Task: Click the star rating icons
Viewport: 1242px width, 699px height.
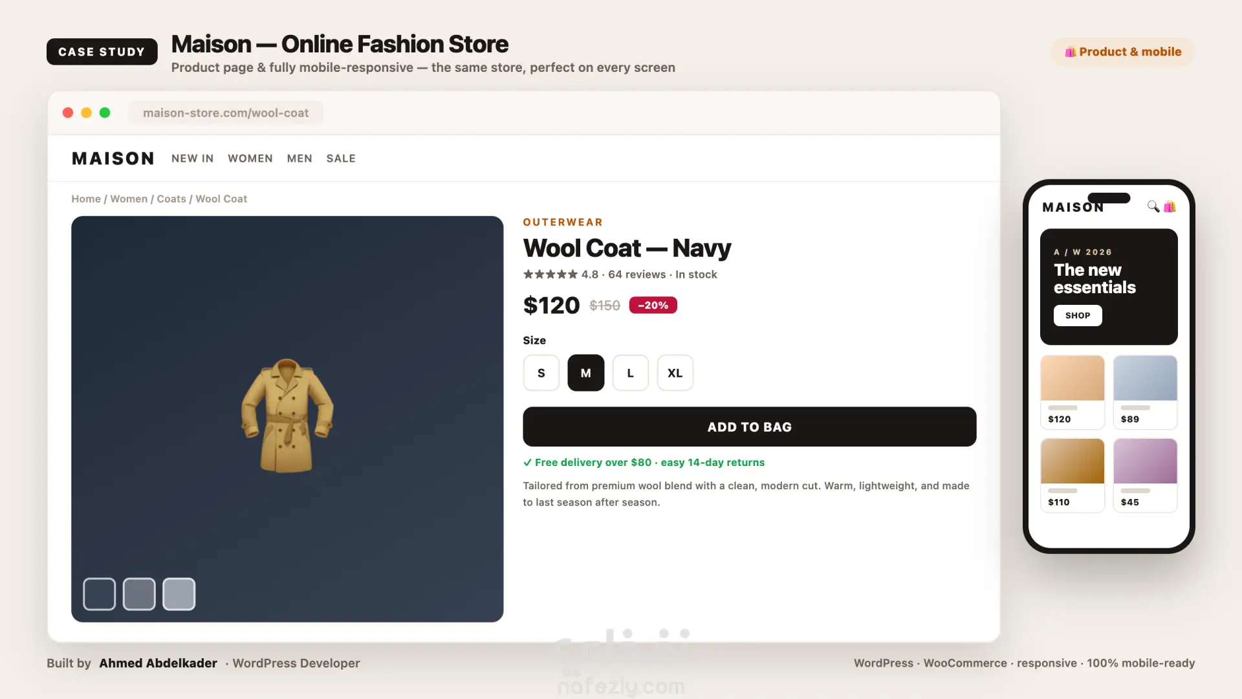Action: tap(550, 274)
